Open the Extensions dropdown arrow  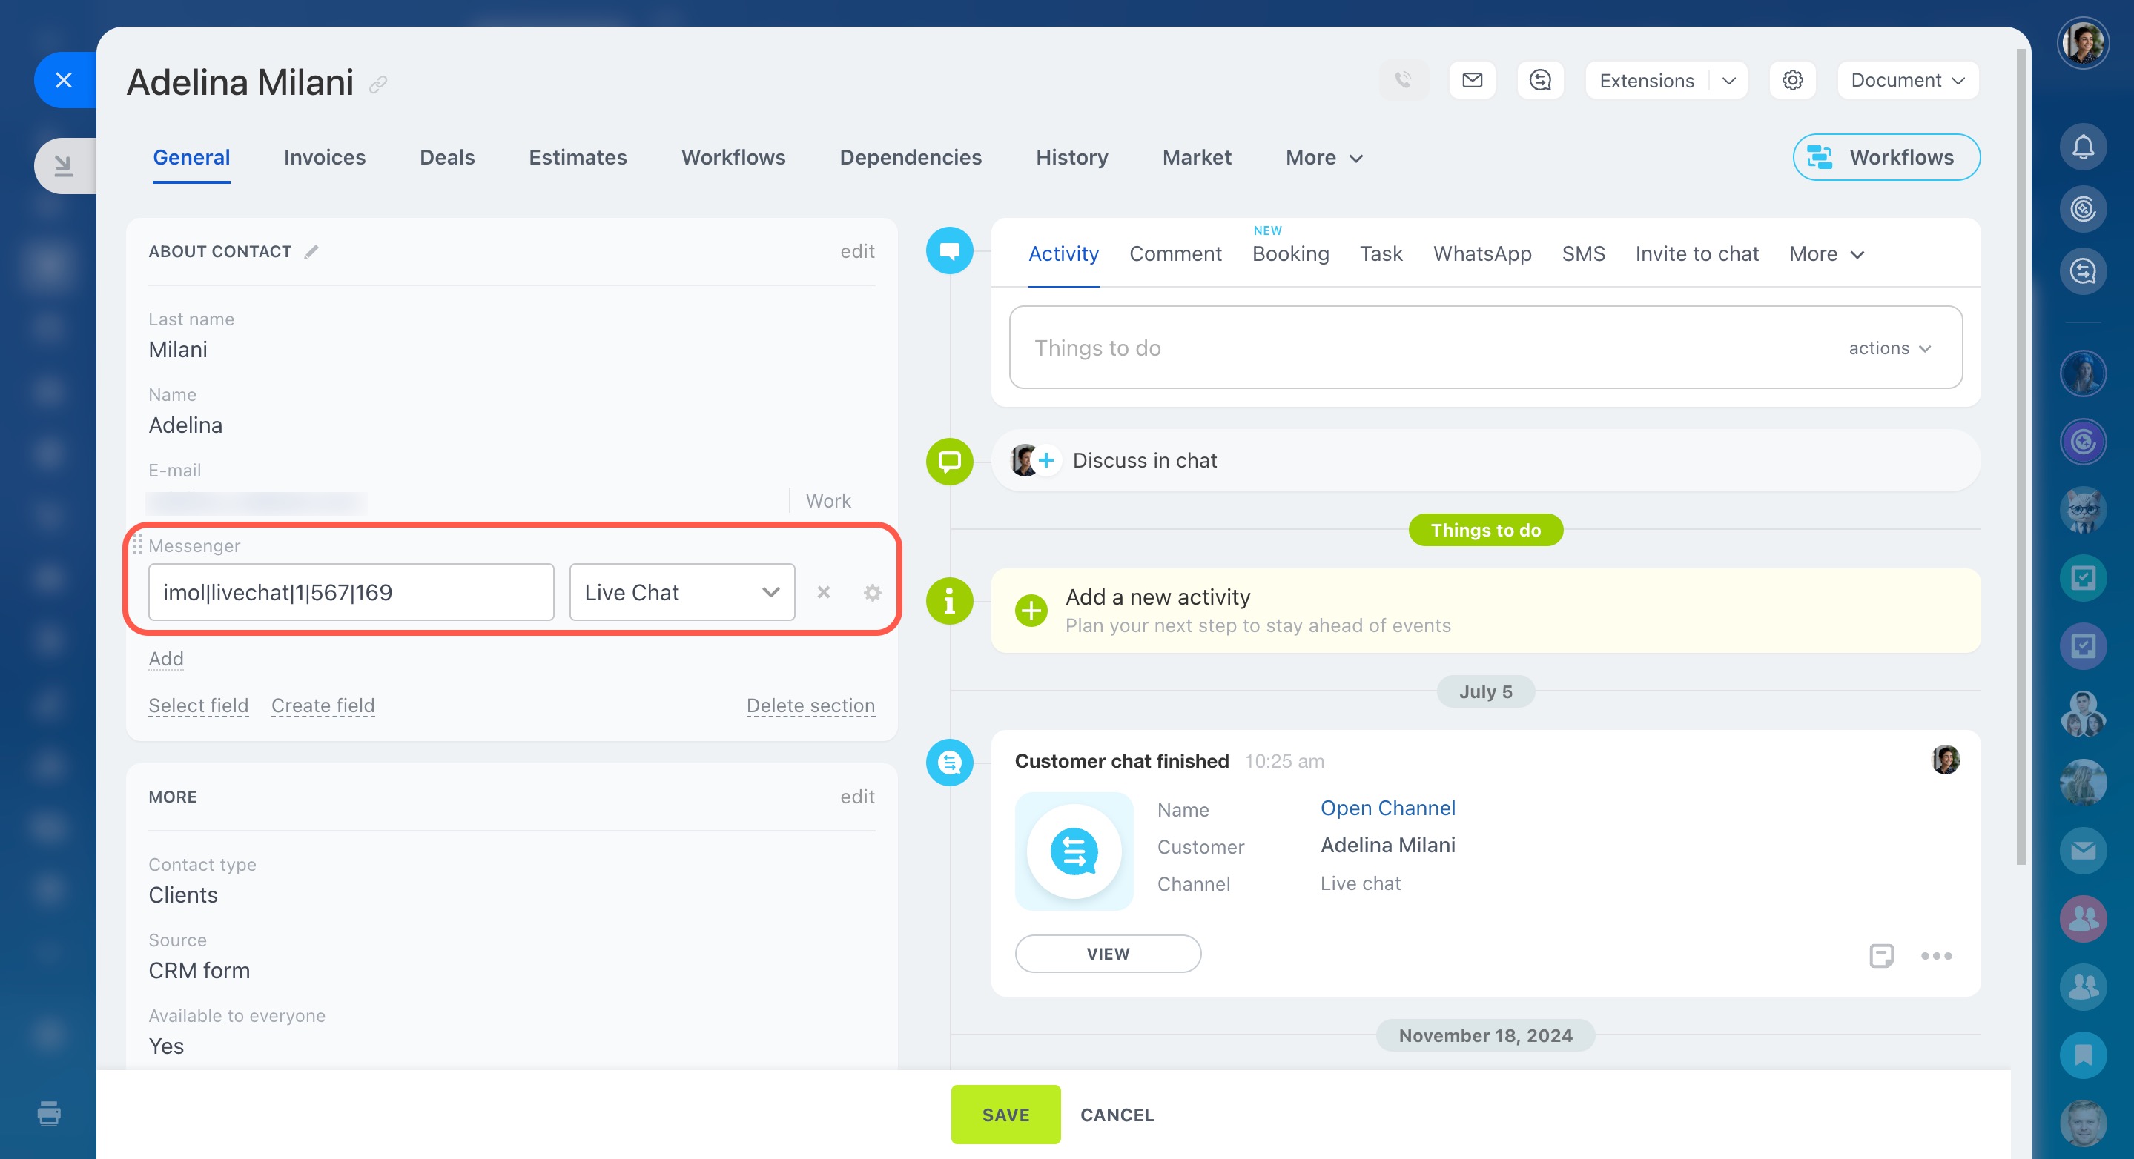pos(1728,80)
